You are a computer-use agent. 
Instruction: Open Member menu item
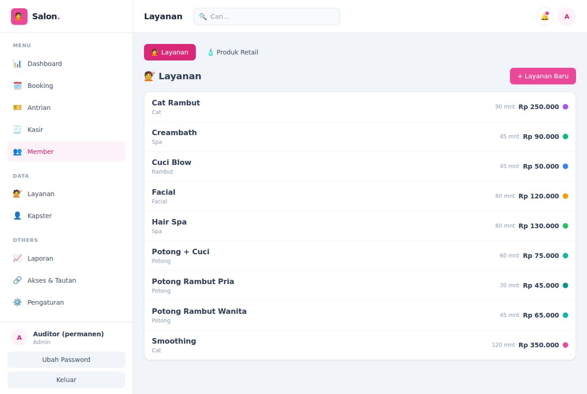(x=66, y=152)
